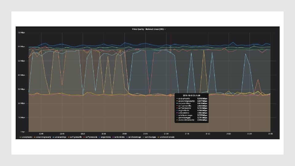This screenshot has height=166, width=295.
Task: Click us-la-batonrouge legend label
Action: 135,137
